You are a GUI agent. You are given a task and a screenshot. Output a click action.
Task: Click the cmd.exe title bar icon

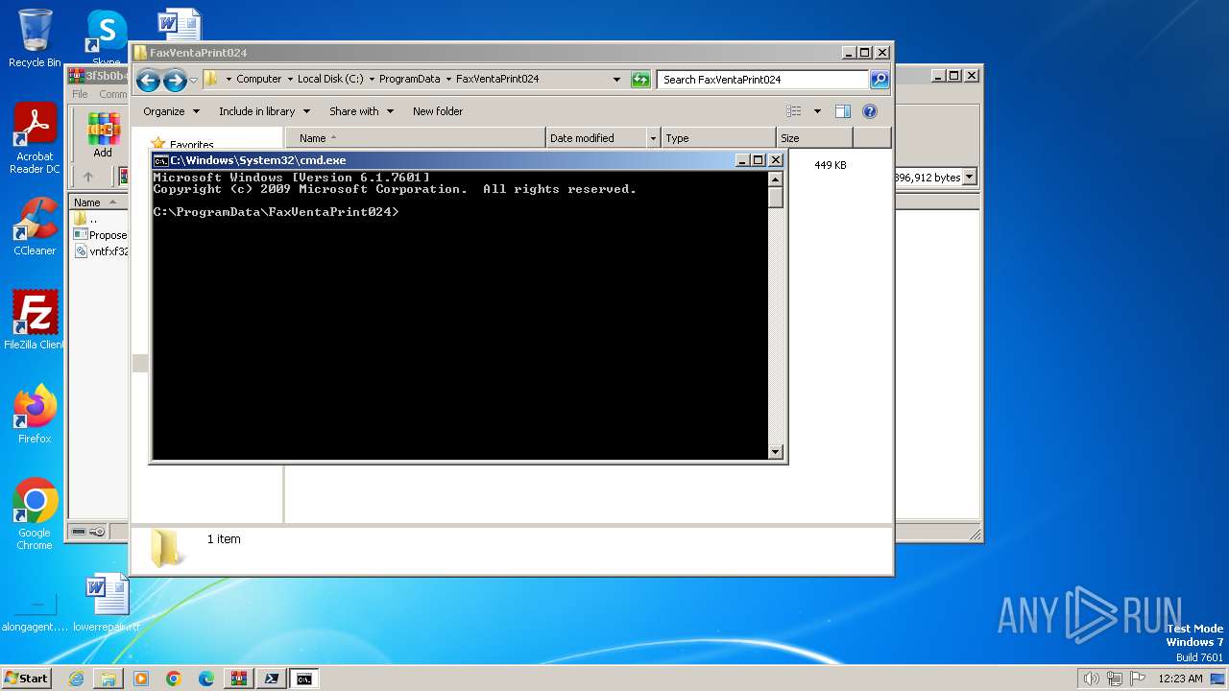coord(161,160)
